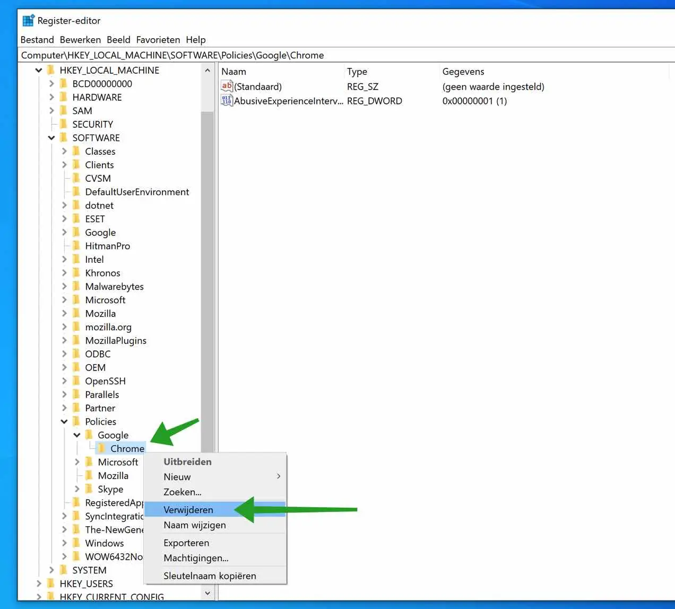The image size is (675, 609).
Task: Select the Chrome key in the tree
Action: coord(127,448)
